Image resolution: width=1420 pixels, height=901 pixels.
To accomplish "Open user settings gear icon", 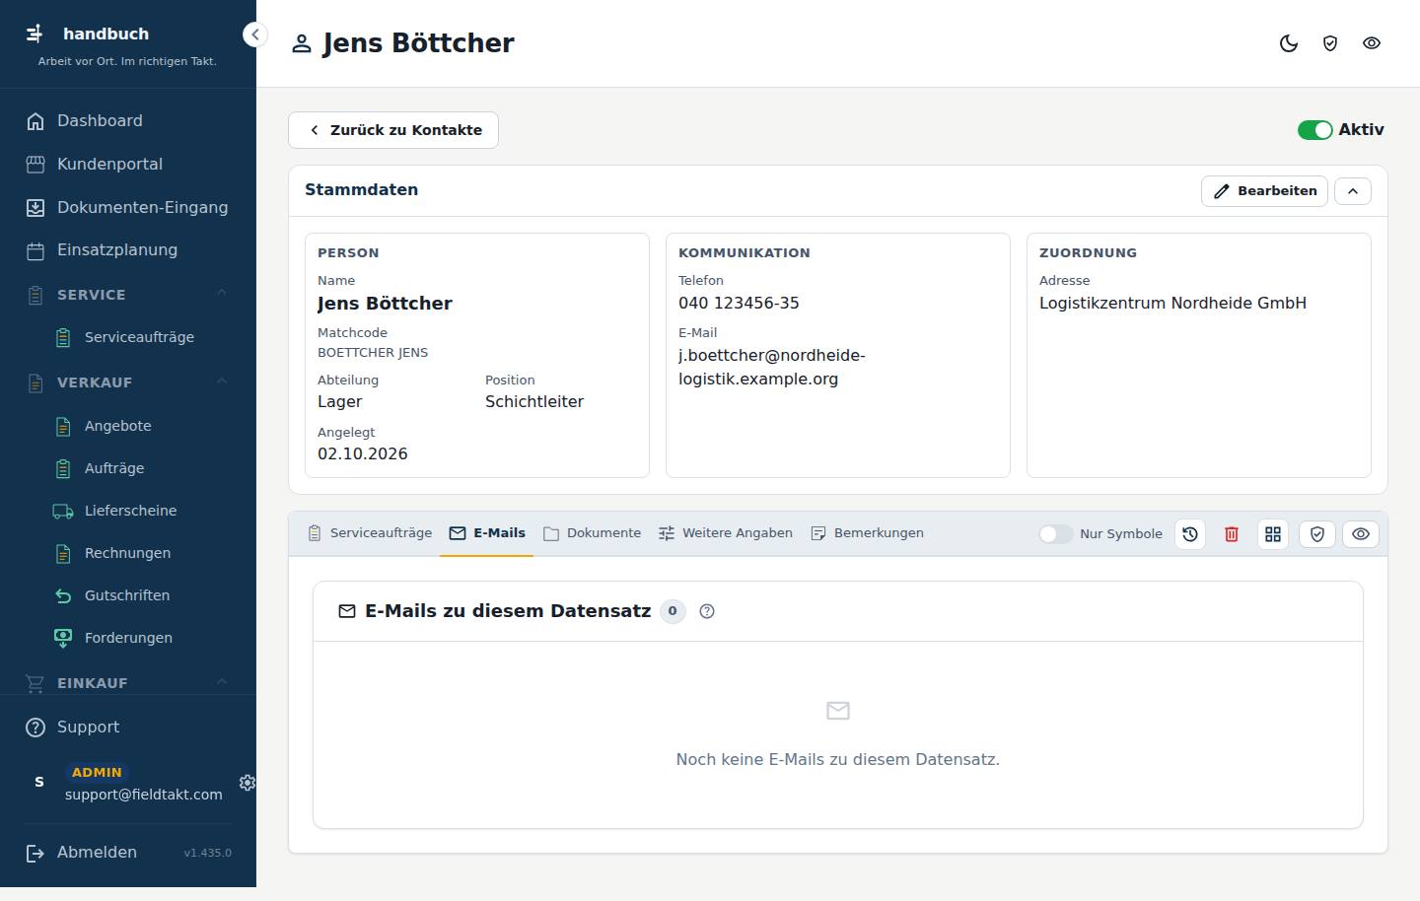I will 248,783.
